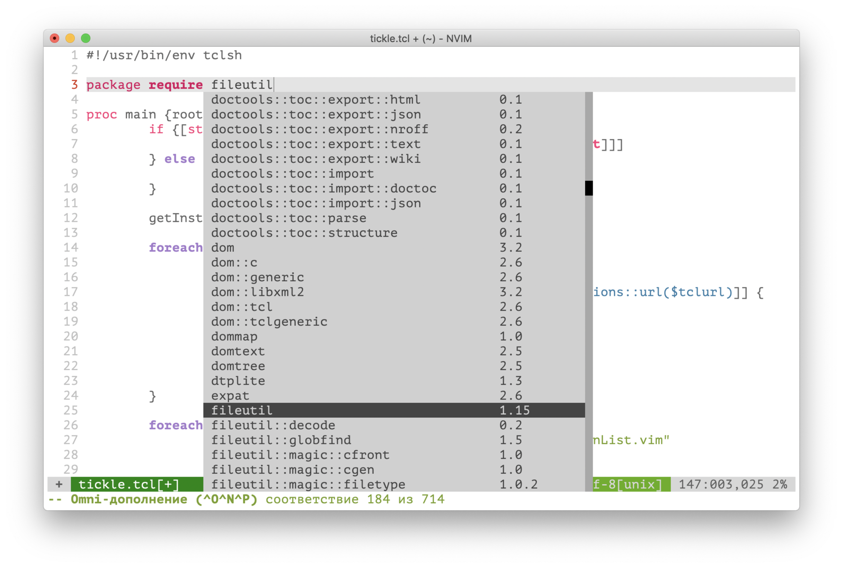Zoom NVIM window using green button
This screenshot has height=568, width=843.
(86, 38)
